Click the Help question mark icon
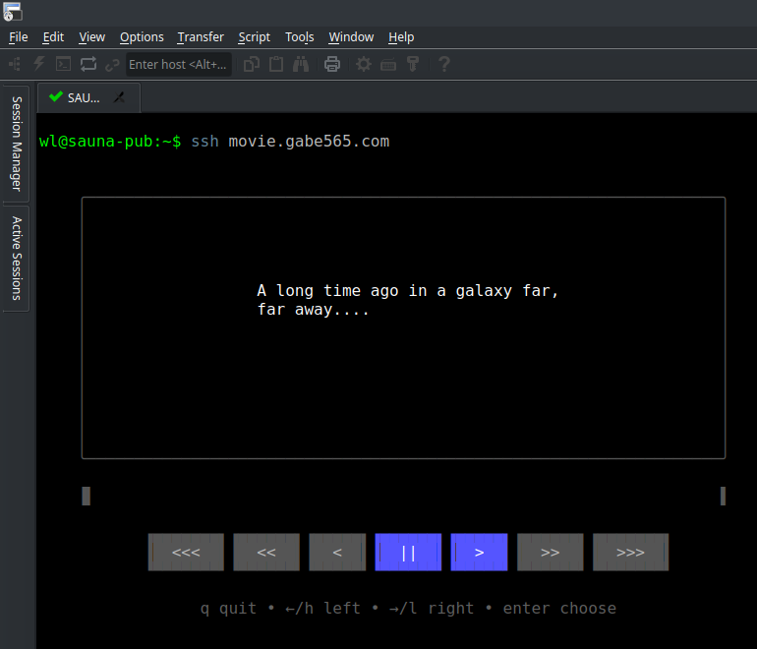This screenshot has width=757, height=649. pos(444,64)
